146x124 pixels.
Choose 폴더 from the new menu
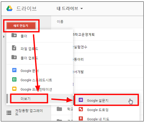pos(40,36)
